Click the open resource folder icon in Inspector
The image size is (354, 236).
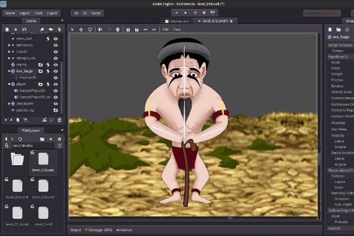[x=338, y=29]
